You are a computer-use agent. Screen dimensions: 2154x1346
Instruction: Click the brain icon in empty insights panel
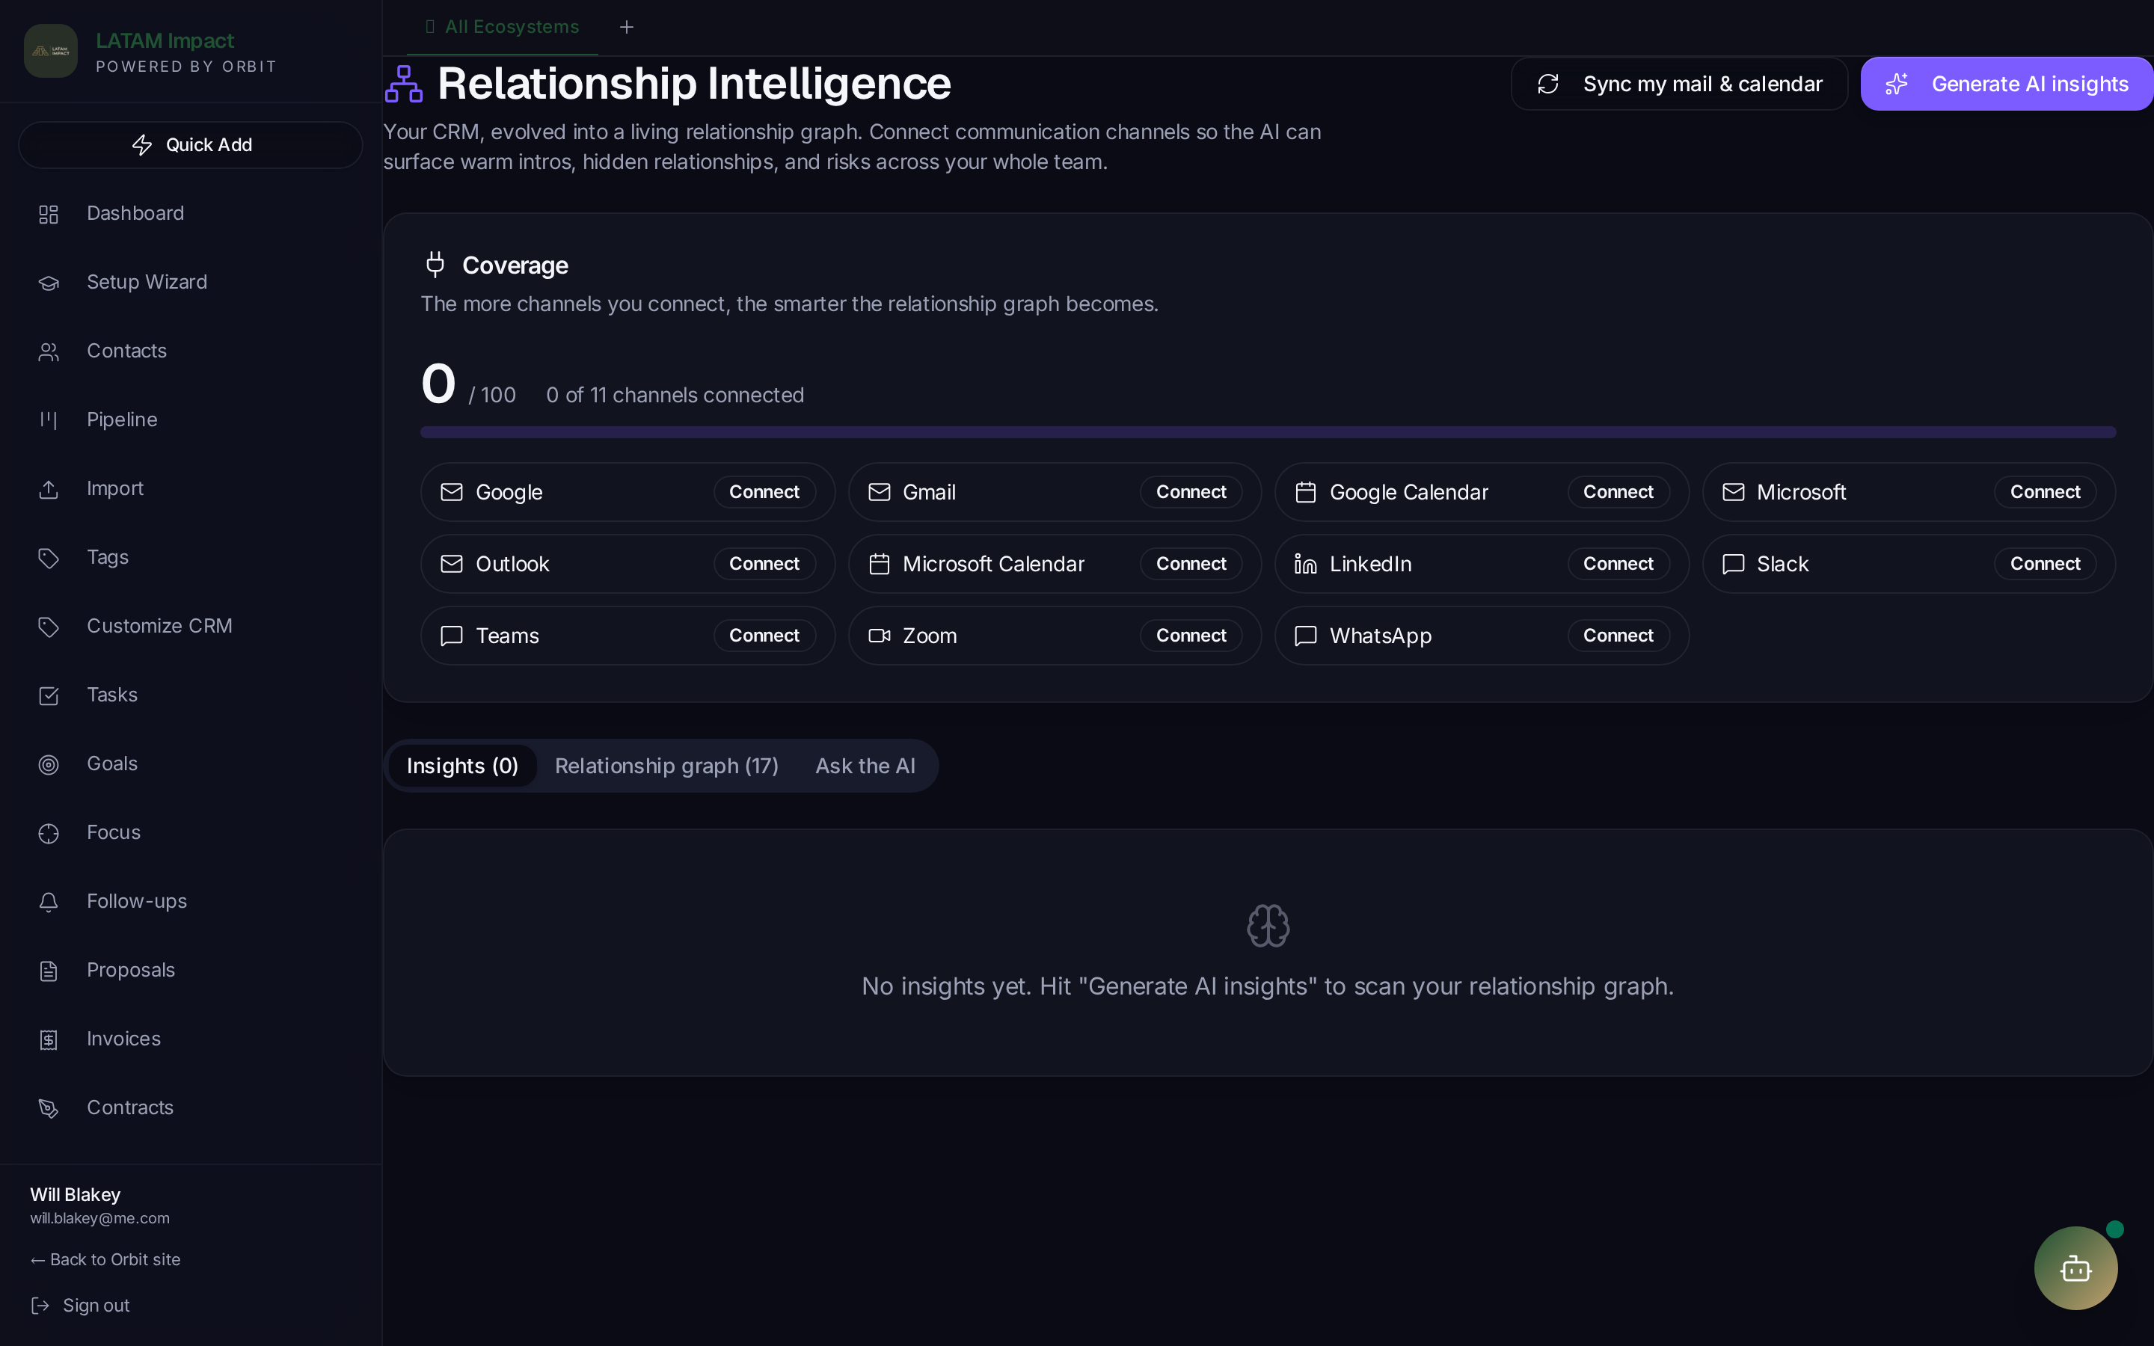[1268, 926]
